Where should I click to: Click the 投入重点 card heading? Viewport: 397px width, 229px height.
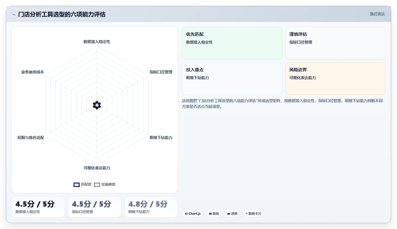click(195, 70)
